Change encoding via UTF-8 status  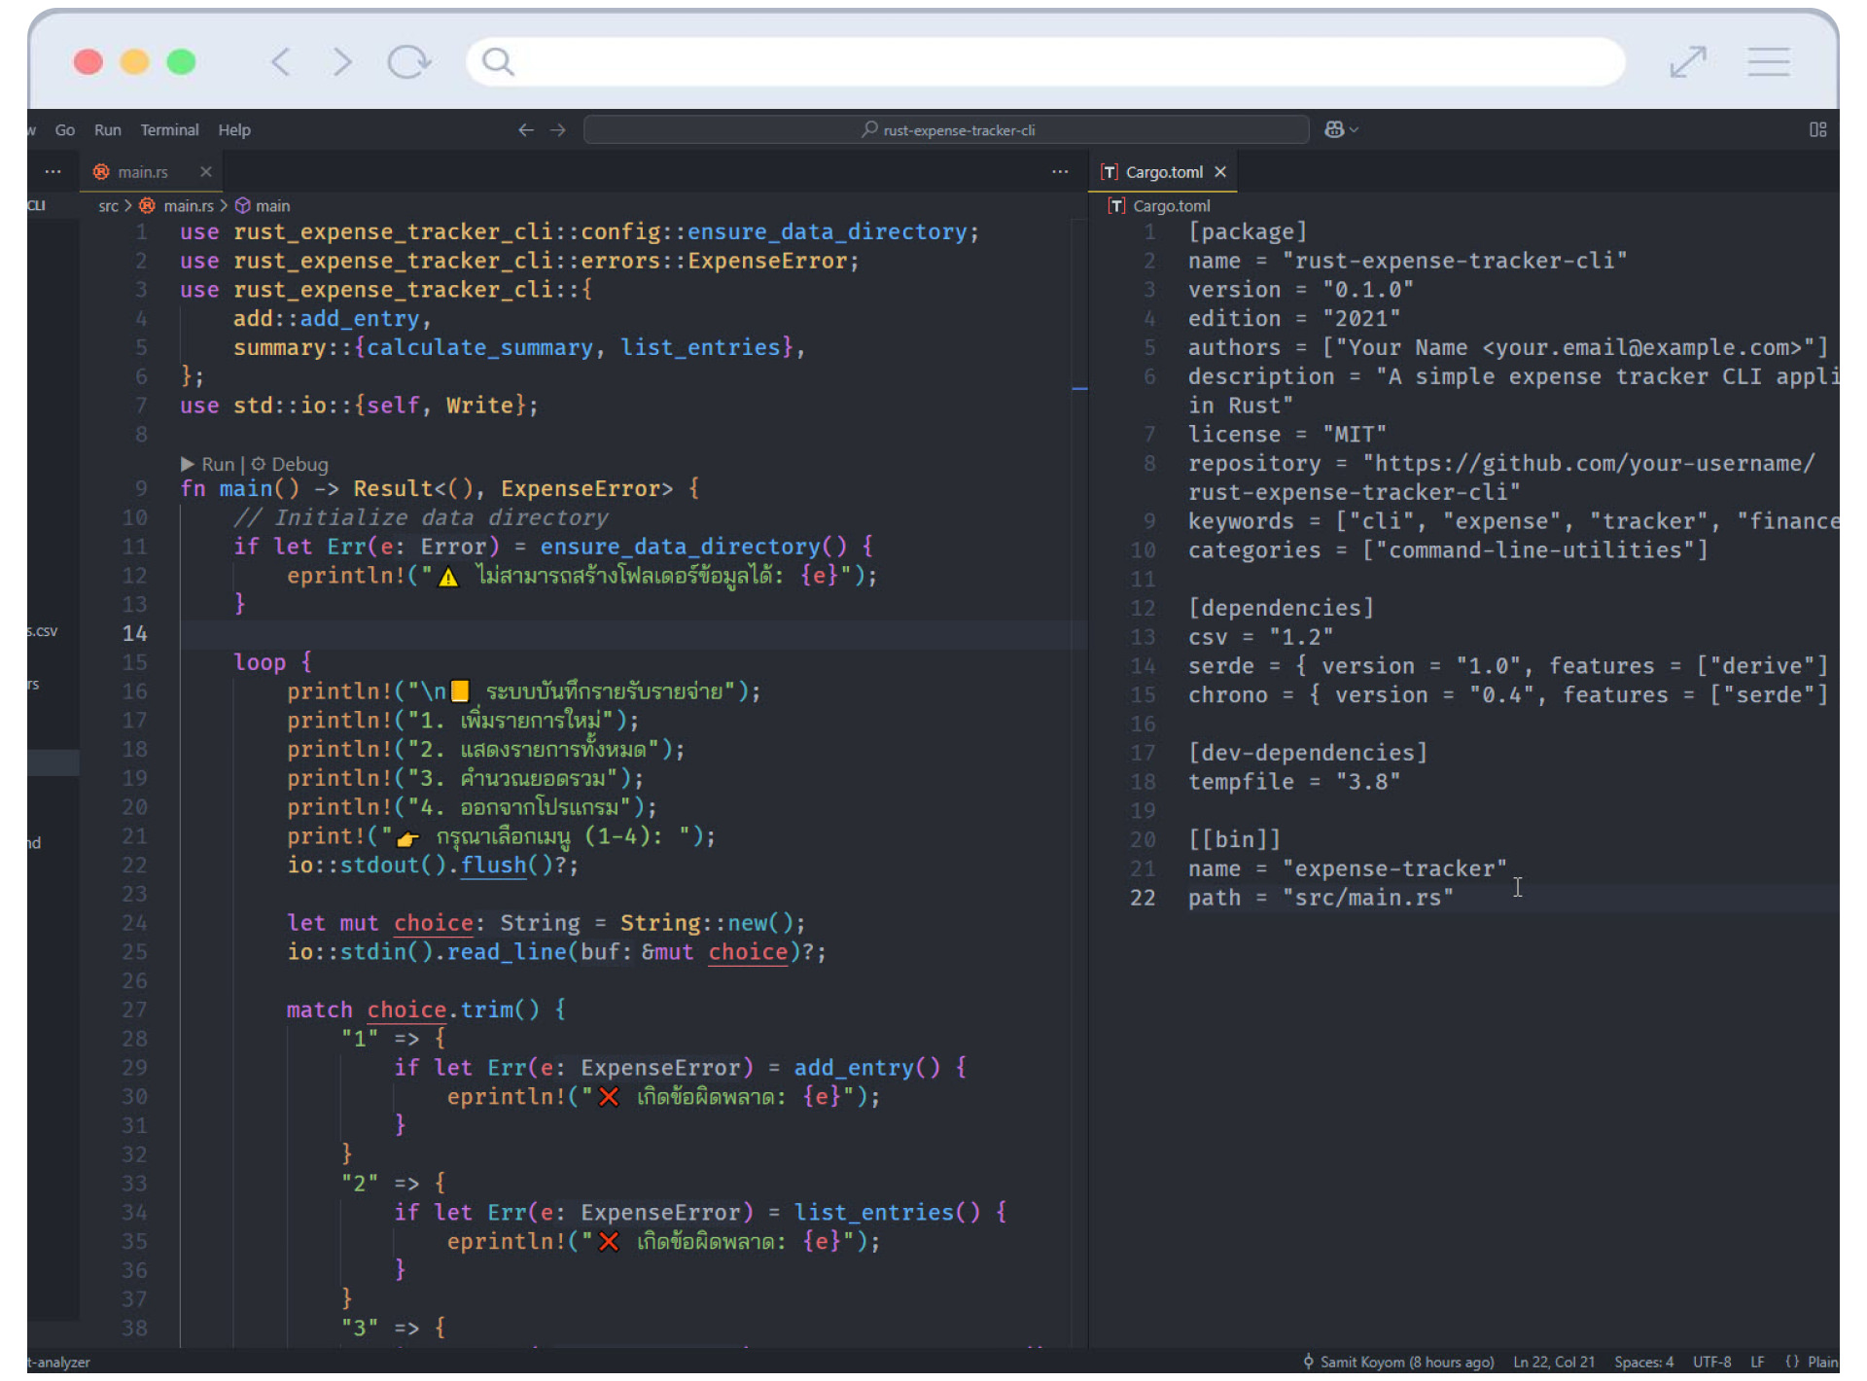pyautogui.click(x=1711, y=1363)
